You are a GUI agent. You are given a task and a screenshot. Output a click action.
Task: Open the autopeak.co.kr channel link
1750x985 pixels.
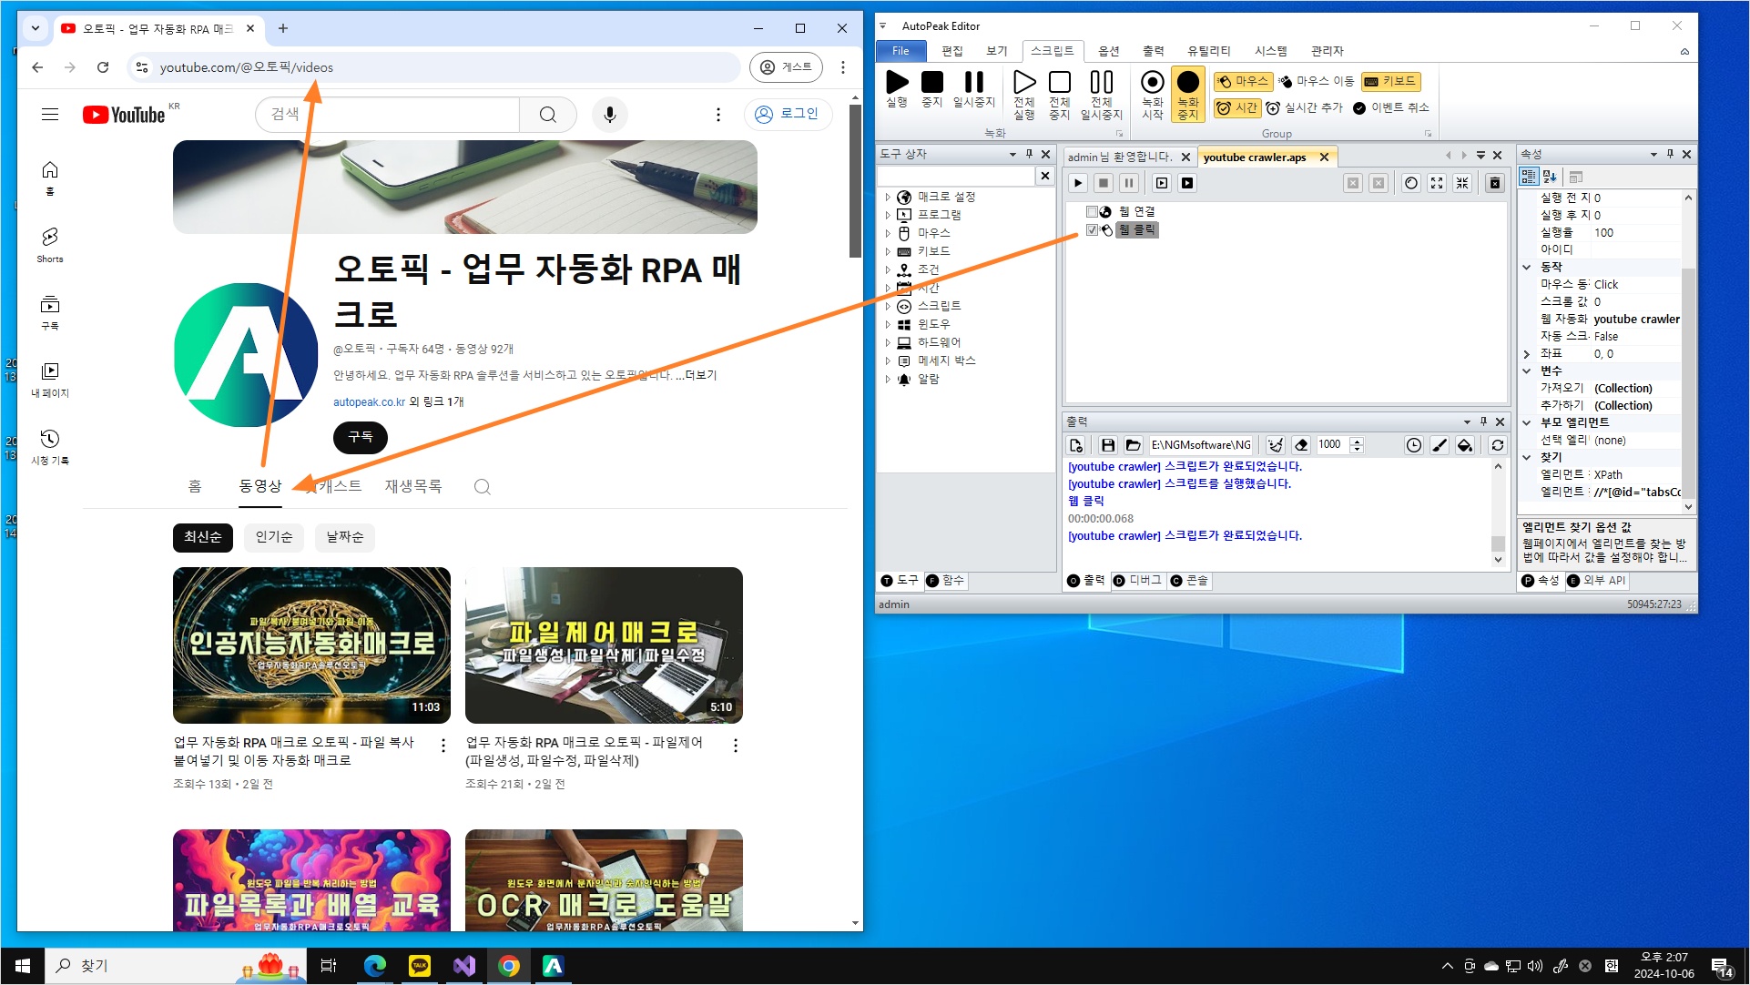(369, 402)
